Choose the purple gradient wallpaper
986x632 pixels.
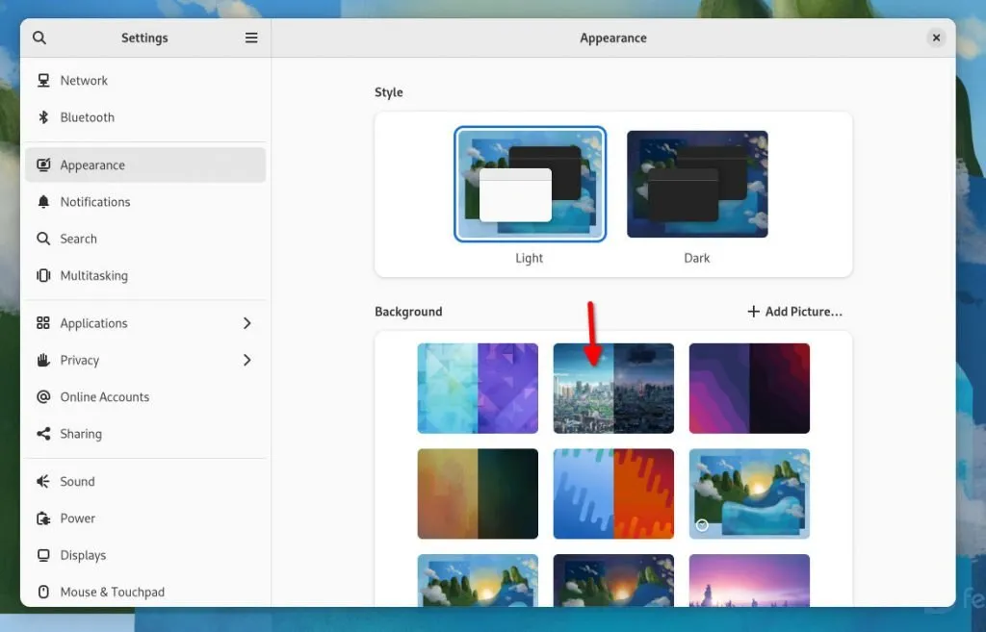click(x=749, y=388)
